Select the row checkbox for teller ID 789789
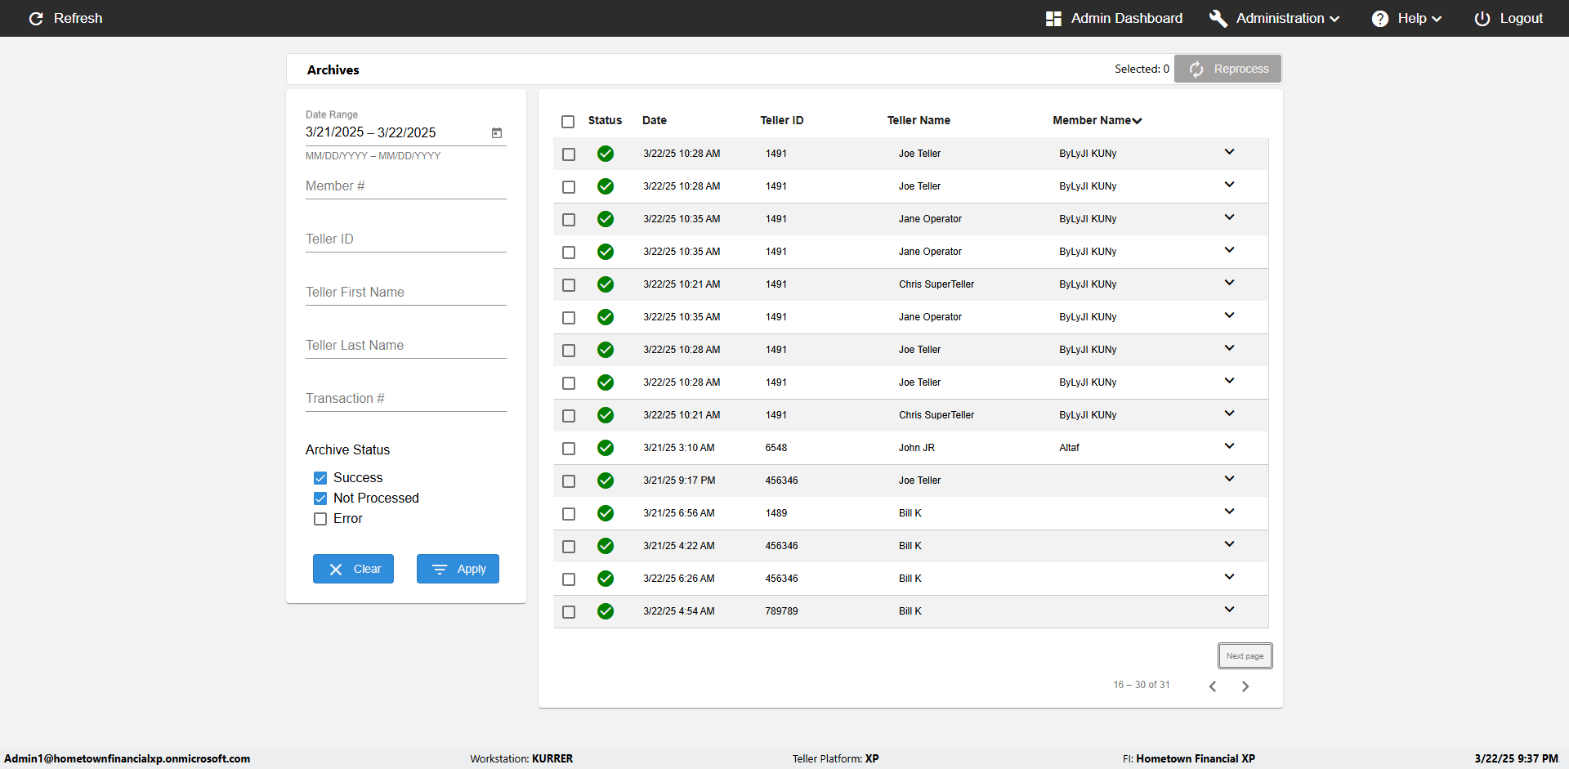 coord(569,612)
